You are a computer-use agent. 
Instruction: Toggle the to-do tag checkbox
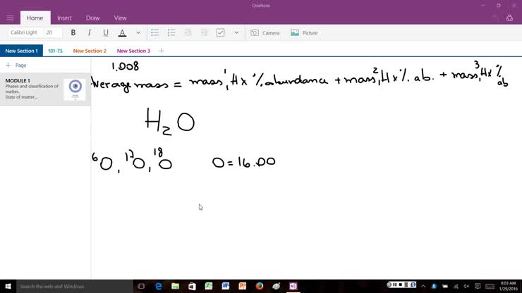[220, 32]
